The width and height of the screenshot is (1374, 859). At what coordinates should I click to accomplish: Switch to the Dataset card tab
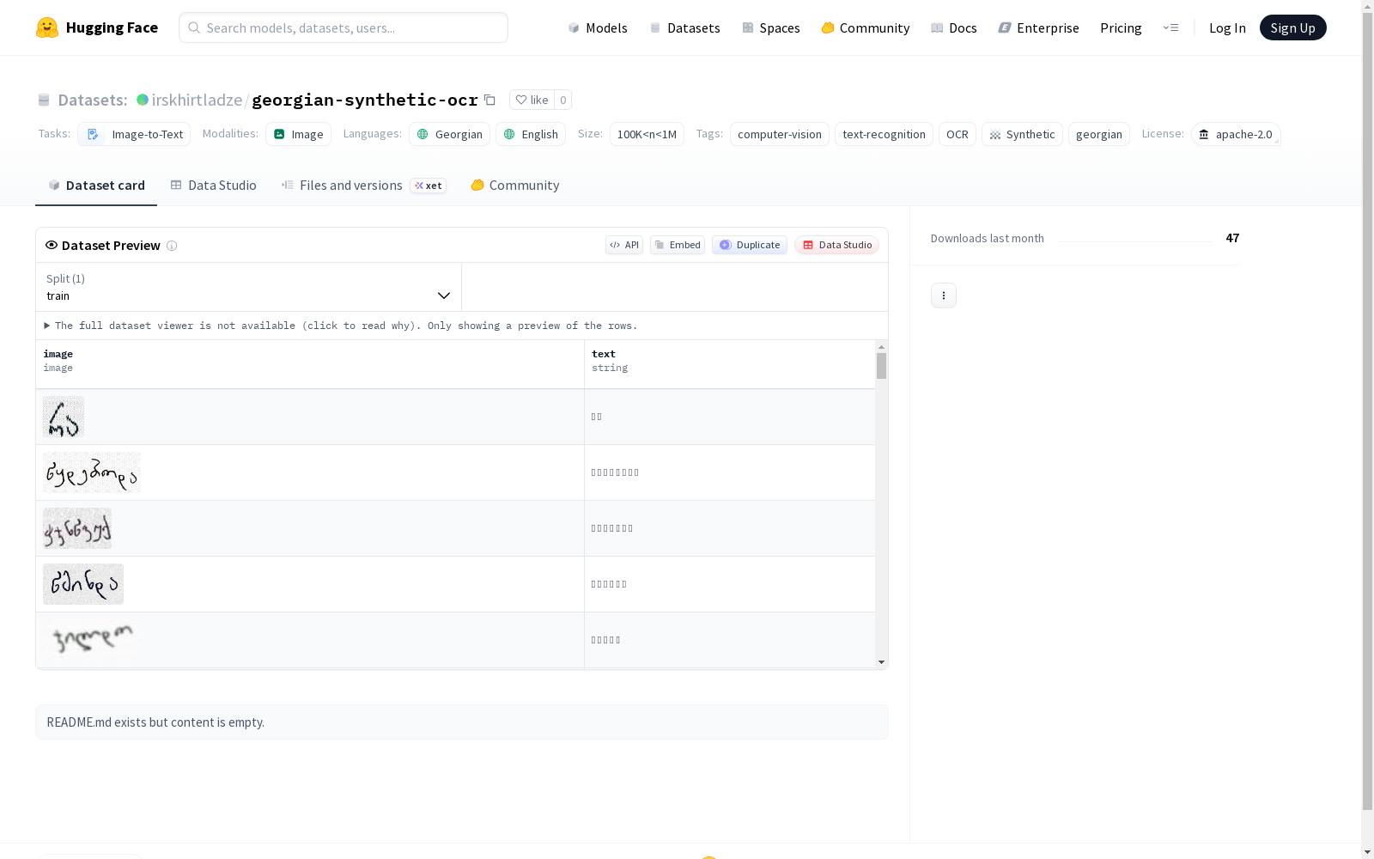point(96,185)
